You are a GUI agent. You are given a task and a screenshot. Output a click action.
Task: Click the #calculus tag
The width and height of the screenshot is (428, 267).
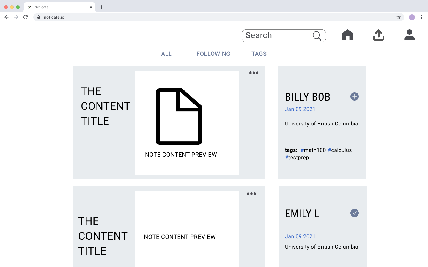340,150
